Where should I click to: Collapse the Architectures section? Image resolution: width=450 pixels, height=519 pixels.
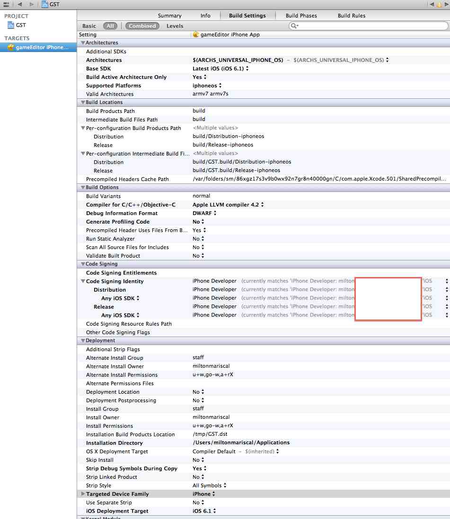coord(83,43)
